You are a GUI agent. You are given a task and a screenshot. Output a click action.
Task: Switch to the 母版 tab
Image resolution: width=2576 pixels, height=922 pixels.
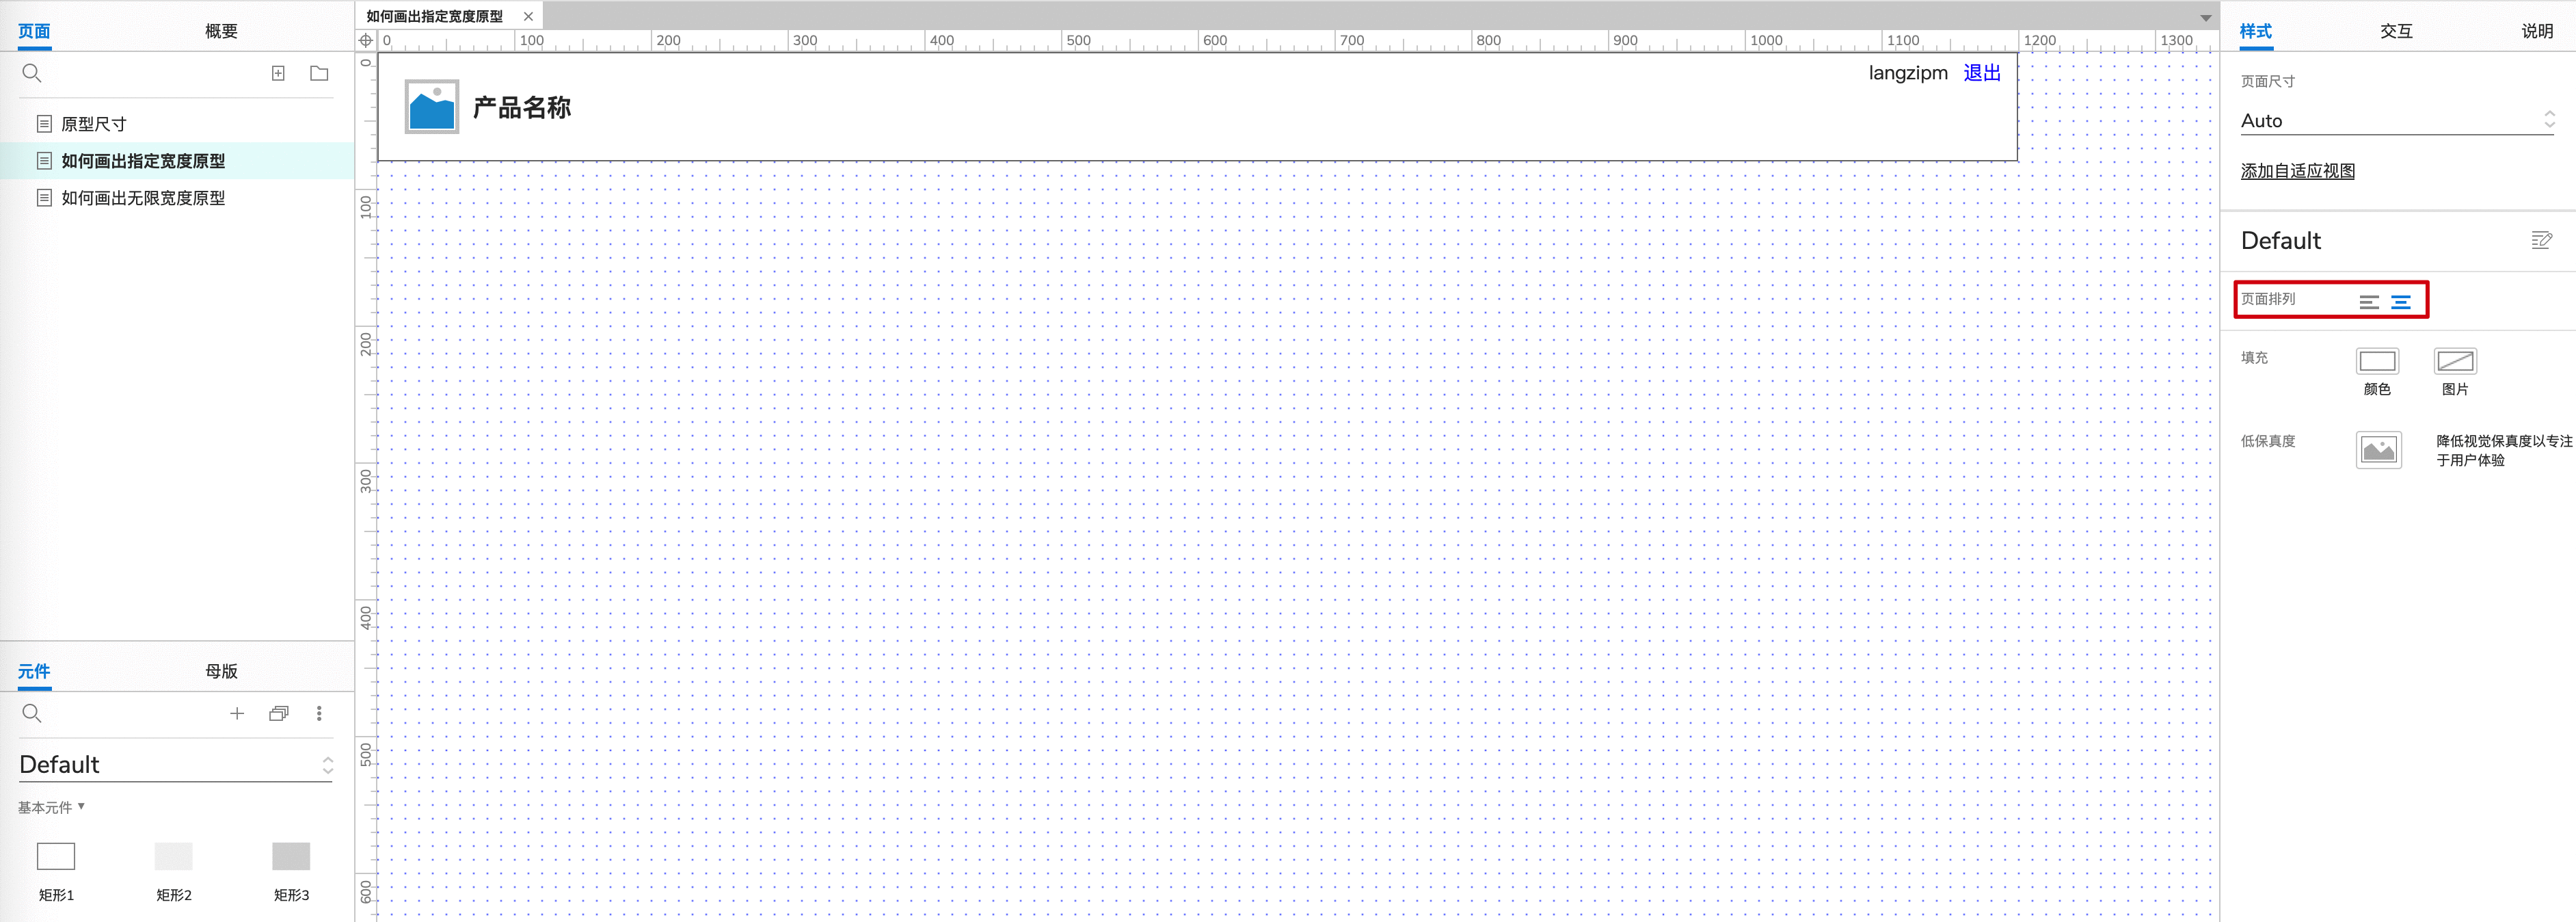(x=221, y=671)
